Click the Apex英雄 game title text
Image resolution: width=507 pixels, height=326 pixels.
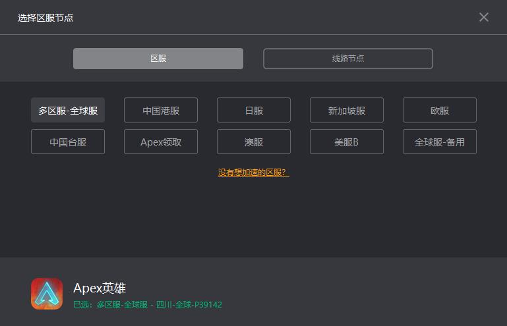[x=100, y=288]
